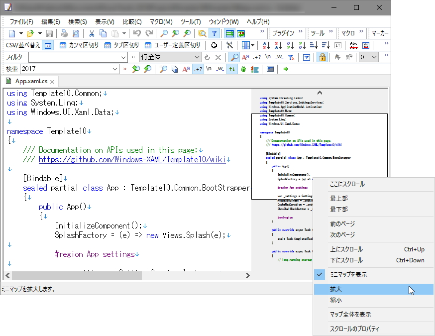Click the Paste clipboard icon

[115, 33]
